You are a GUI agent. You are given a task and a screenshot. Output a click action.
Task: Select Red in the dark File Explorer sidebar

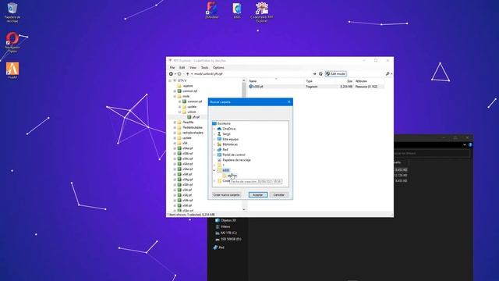point(221,247)
